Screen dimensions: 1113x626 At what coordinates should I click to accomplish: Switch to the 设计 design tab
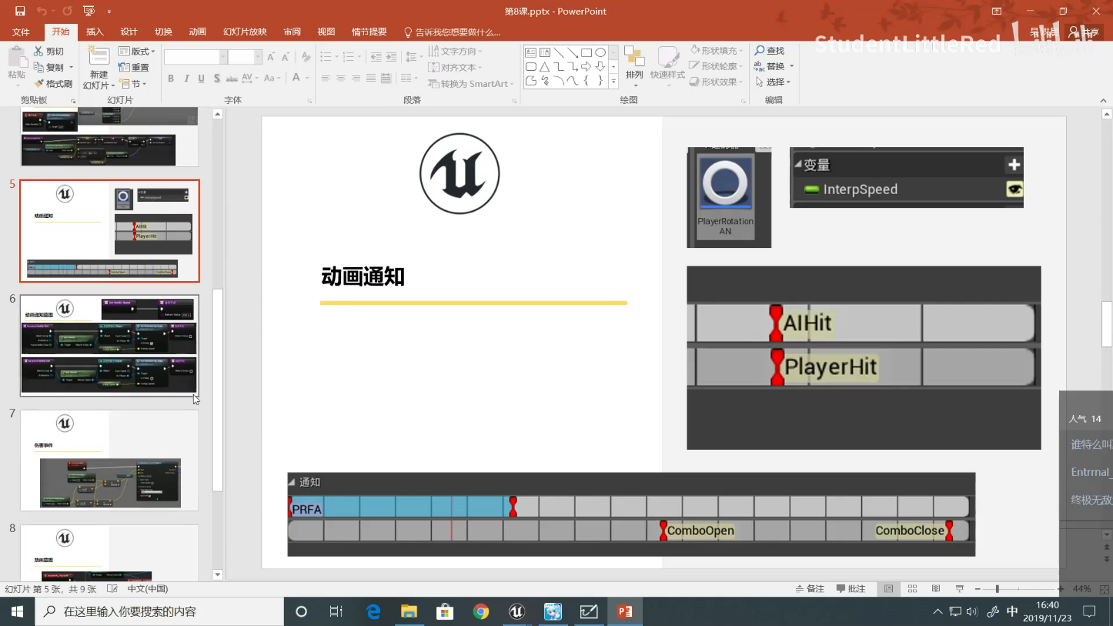129,32
